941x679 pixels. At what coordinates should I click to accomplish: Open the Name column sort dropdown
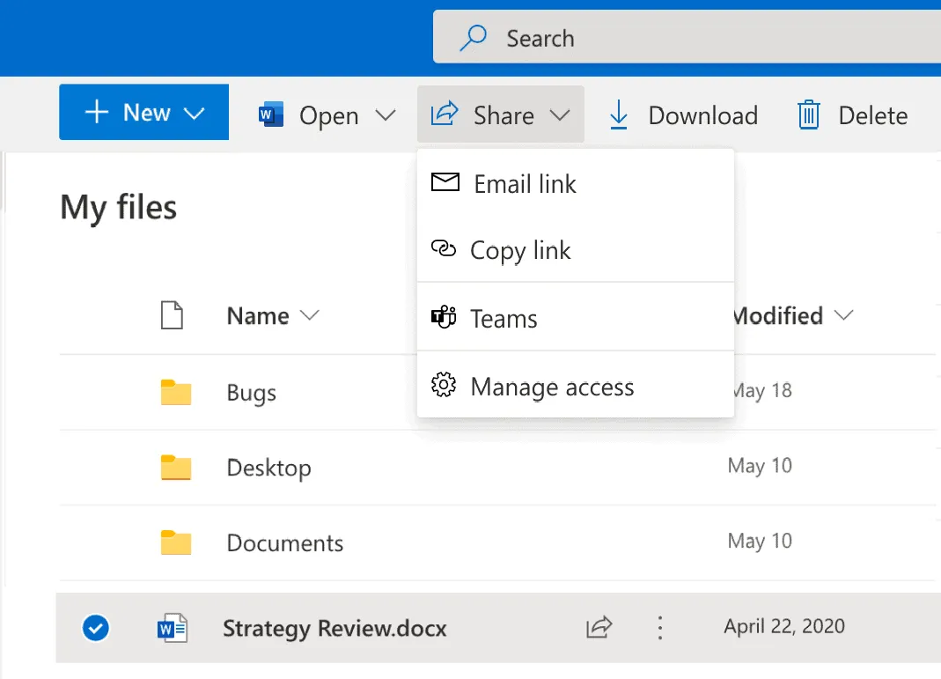[311, 315]
